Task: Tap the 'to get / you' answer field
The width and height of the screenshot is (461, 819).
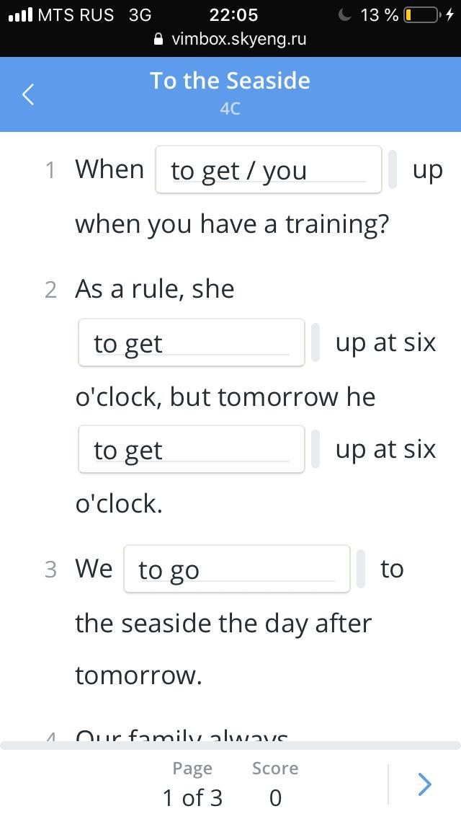Action: (x=269, y=169)
